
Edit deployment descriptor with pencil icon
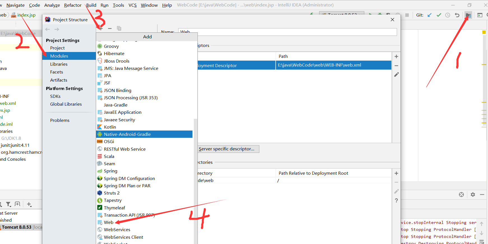coord(396,75)
